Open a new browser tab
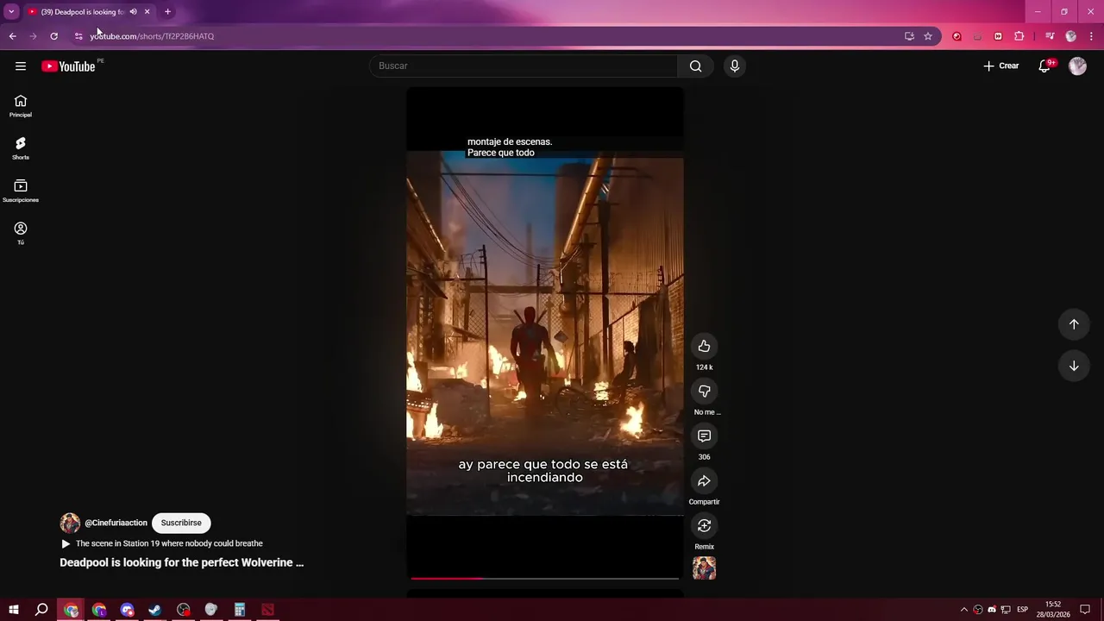 [167, 12]
